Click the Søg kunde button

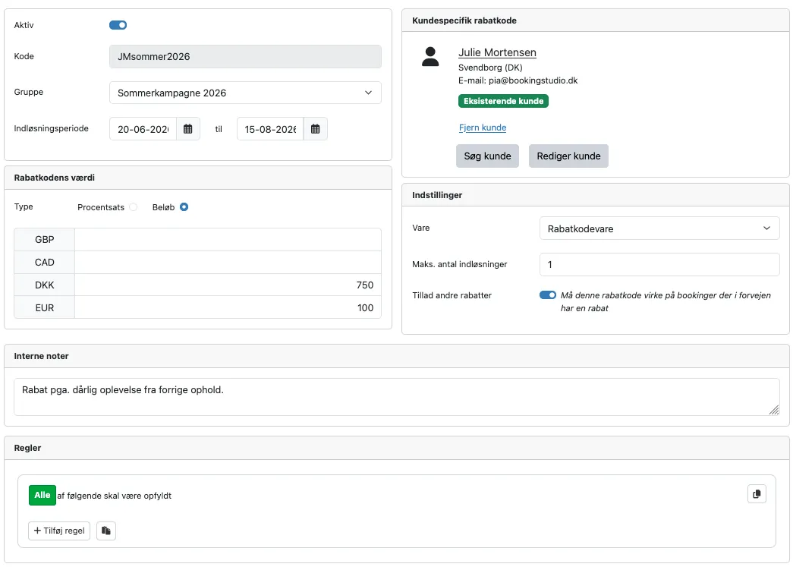click(487, 156)
